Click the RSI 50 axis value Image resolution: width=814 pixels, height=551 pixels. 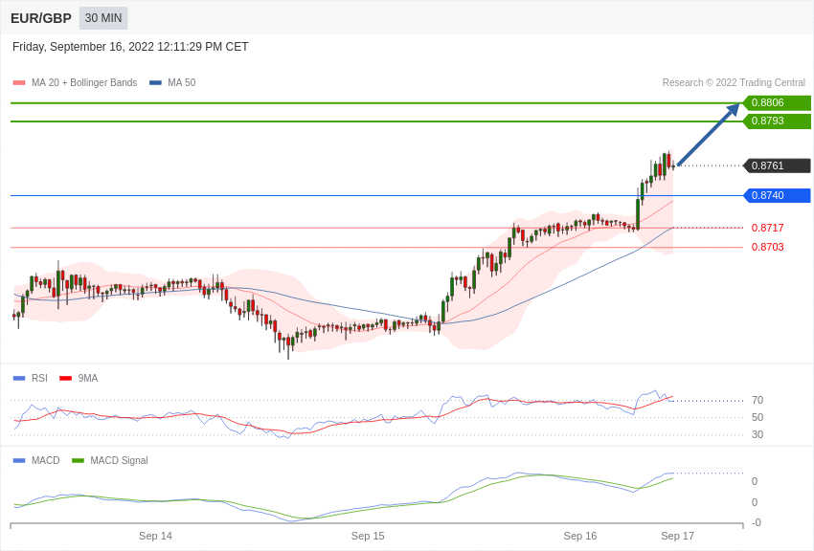click(757, 417)
